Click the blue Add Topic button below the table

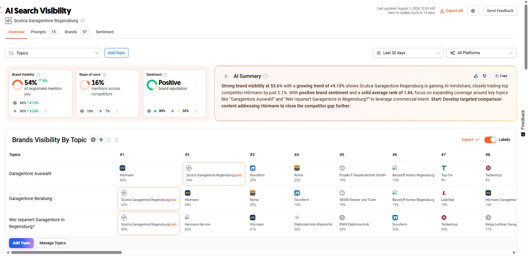click(x=21, y=243)
